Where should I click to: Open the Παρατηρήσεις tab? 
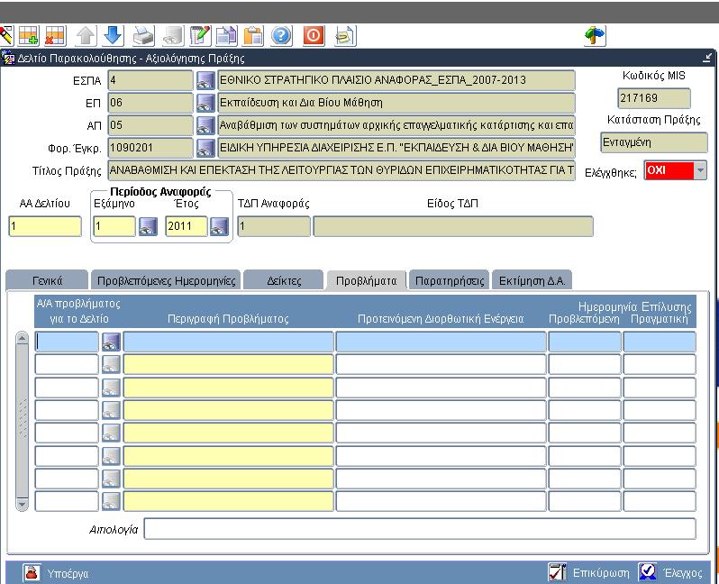(x=450, y=280)
